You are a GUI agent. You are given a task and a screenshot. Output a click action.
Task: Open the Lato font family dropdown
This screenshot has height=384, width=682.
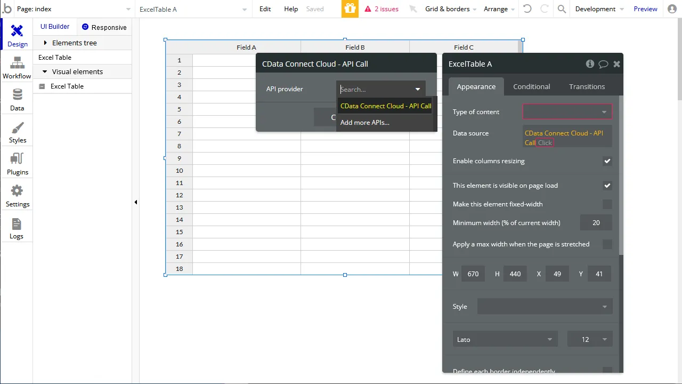click(x=505, y=339)
